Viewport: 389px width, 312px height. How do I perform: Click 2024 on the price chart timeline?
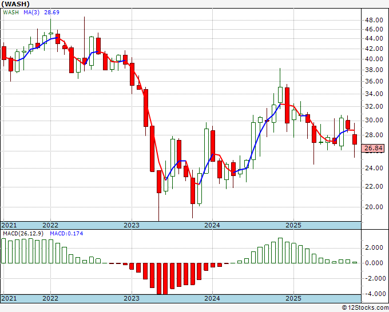[x=212, y=225]
